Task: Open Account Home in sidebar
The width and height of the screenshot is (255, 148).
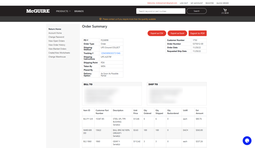Action: pos(55,33)
